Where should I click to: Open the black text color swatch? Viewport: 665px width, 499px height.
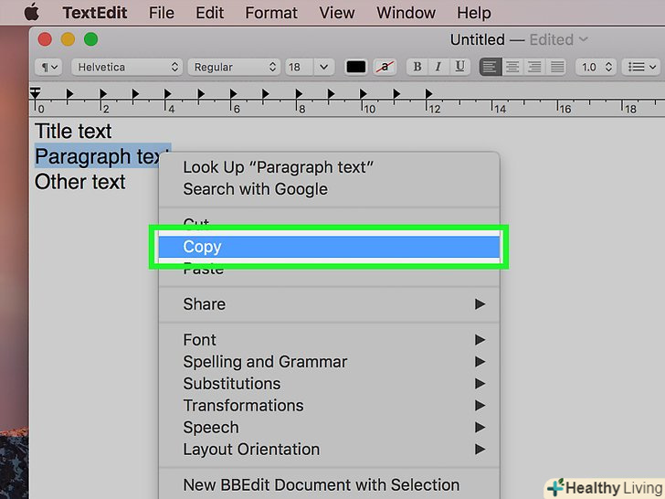[x=355, y=67]
